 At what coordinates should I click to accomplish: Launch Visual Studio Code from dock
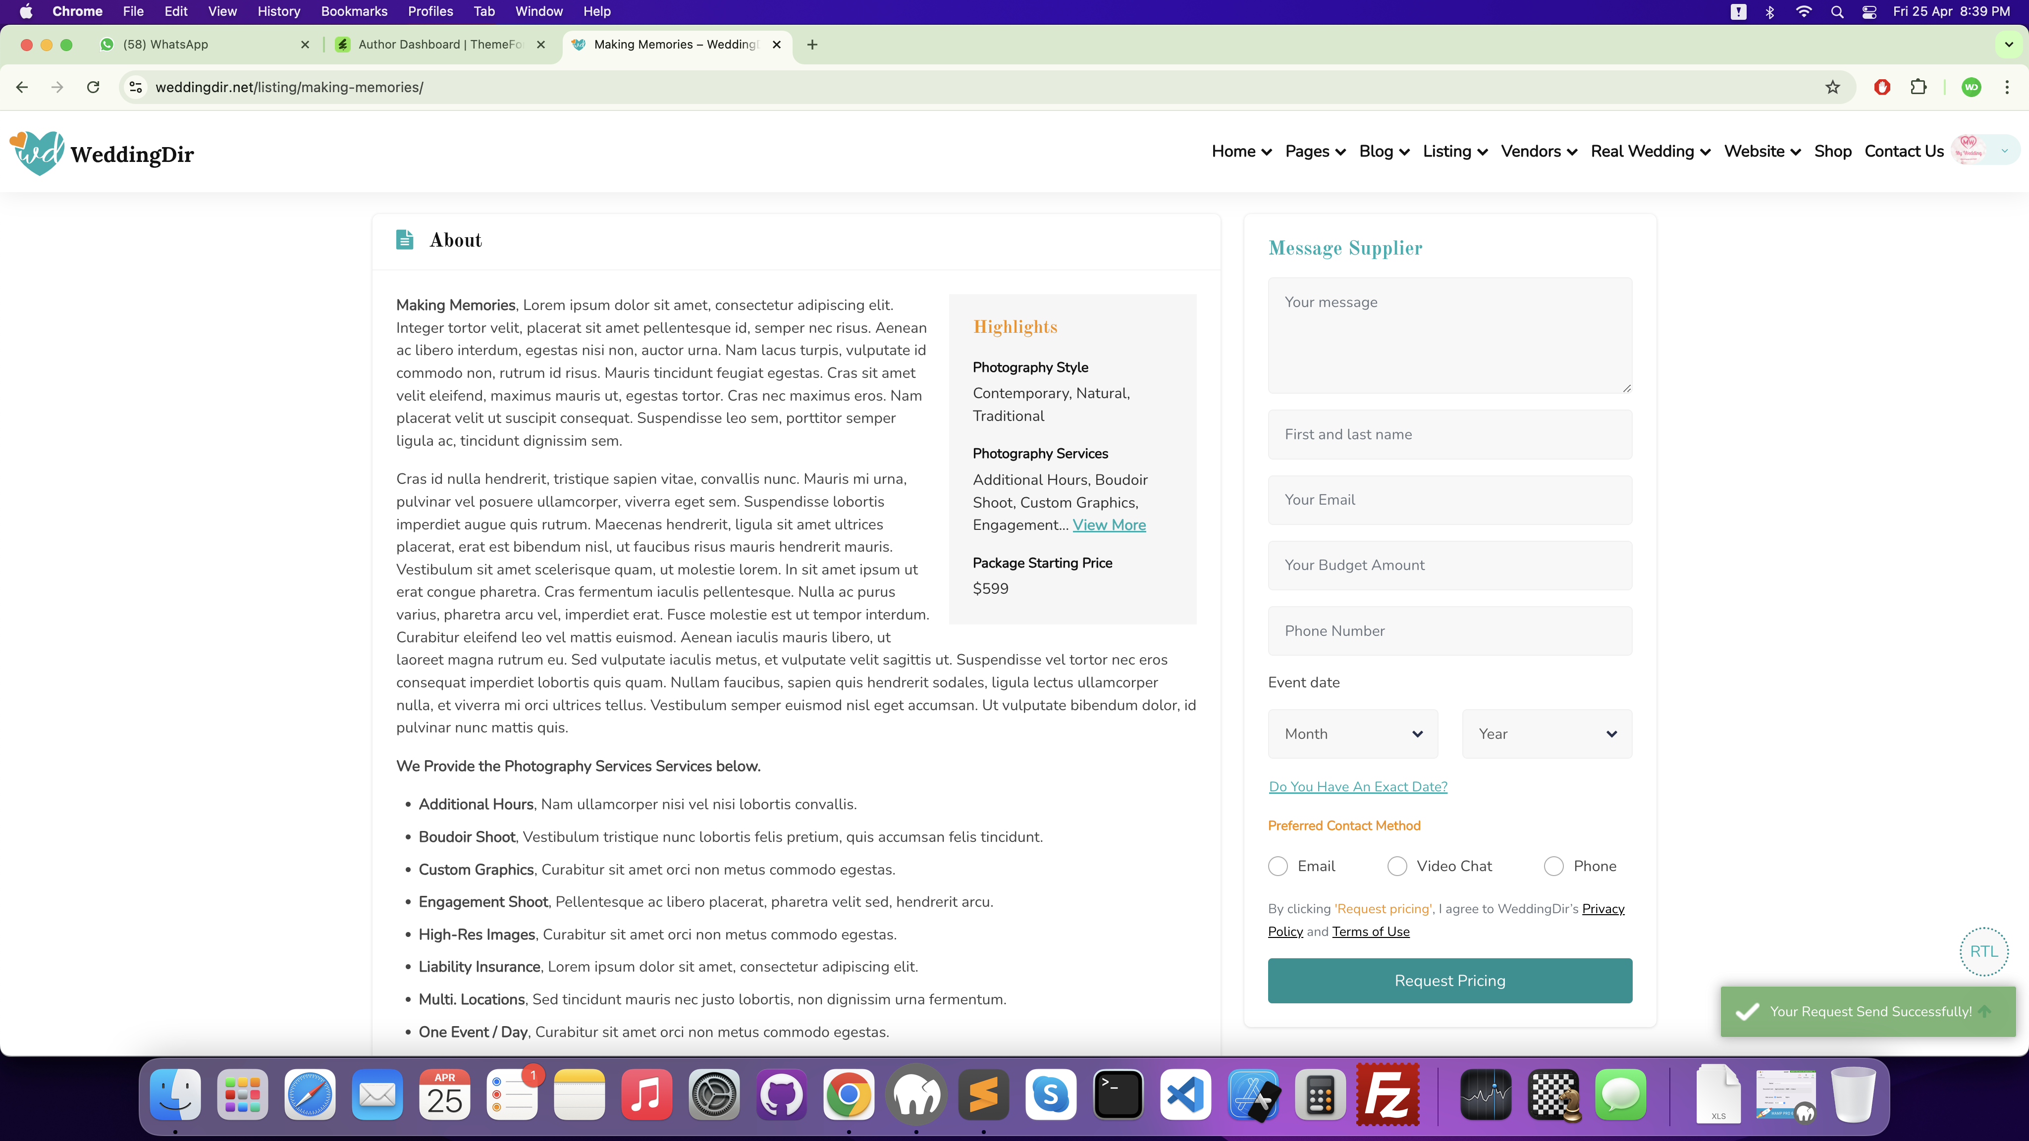click(1185, 1094)
